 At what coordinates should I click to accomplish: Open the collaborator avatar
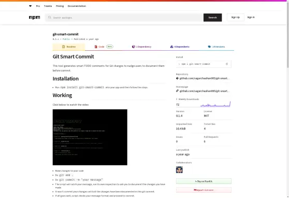tap(179, 169)
